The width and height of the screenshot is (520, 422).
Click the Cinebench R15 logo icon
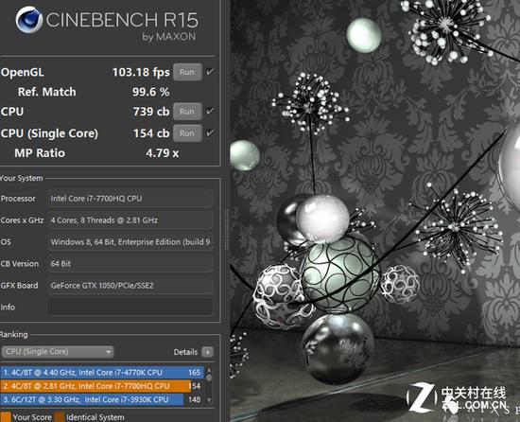pyautogui.click(x=29, y=20)
